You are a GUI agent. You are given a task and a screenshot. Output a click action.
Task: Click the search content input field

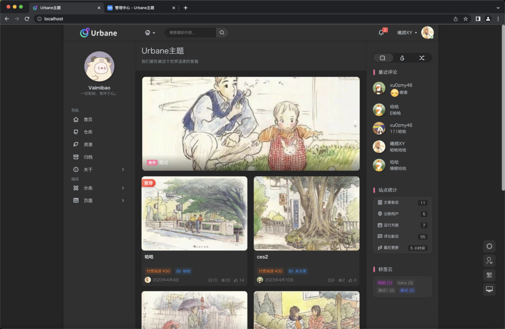[190, 33]
